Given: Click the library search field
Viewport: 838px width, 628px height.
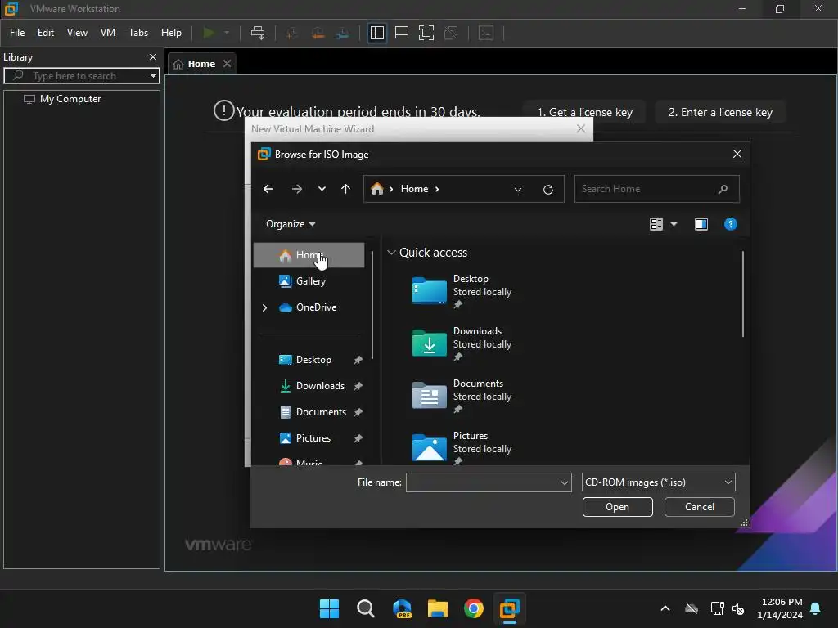Looking at the screenshot, I should pyautogui.click(x=80, y=76).
